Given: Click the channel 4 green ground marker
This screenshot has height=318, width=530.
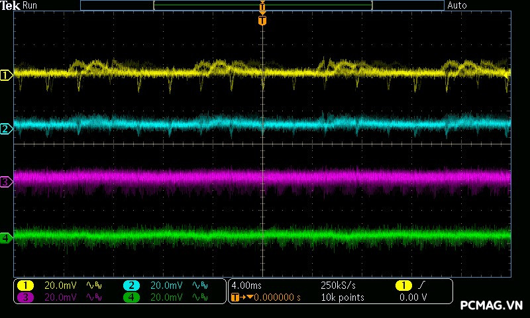Looking at the screenshot, I should [x=6, y=237].
